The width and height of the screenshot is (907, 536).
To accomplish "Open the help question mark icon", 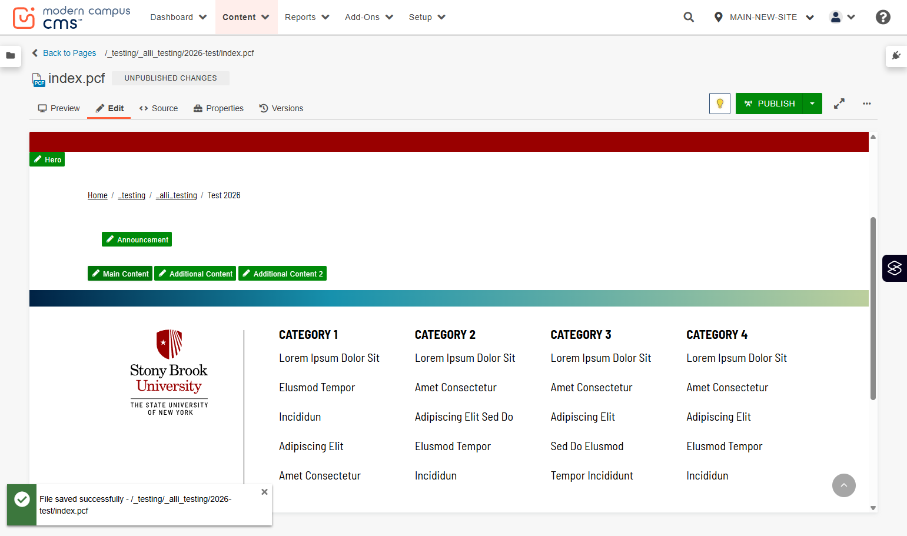I will pyautogui.click(x=883, y=17).
